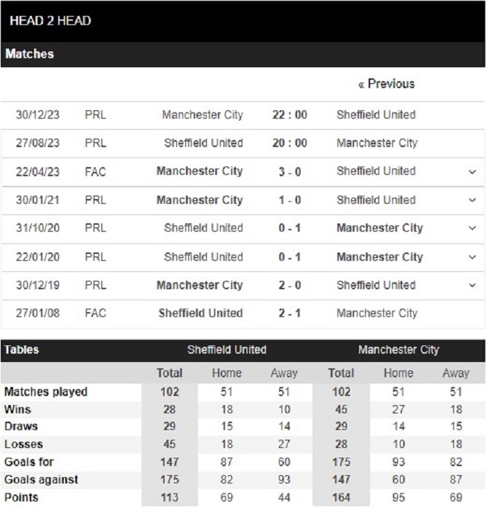Select Sheffield United winner in 2008 FAC match
This screenshot has height=507, width=486.
[201, 313]
